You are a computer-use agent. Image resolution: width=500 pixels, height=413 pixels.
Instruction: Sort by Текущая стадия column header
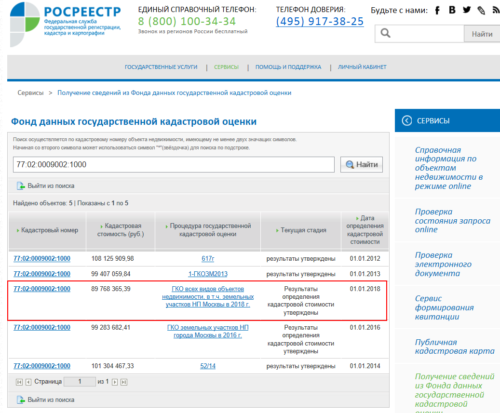(301, 230)
